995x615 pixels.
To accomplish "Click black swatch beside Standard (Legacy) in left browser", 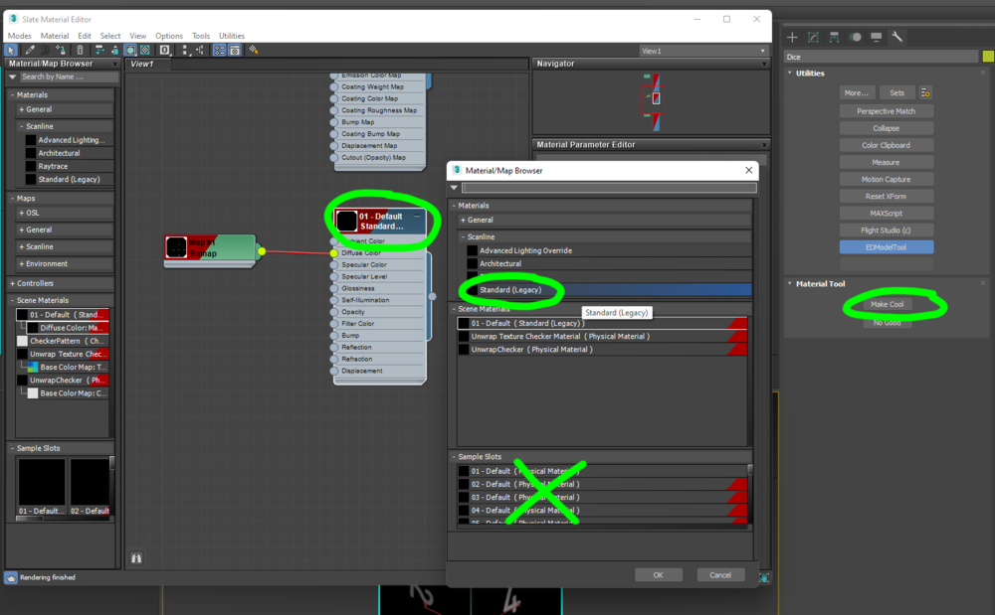I will (31, 179).
